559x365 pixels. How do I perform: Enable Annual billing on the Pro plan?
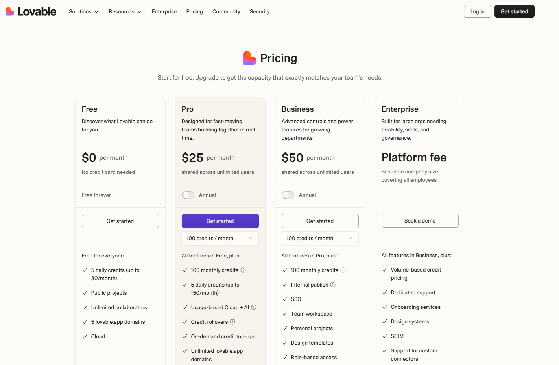click(x=188, y=195)
